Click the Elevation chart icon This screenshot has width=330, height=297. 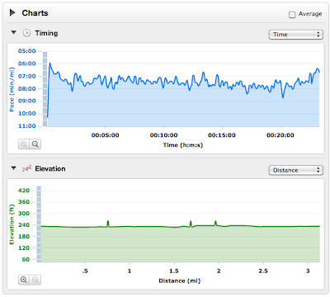click(x=26, y=168)
